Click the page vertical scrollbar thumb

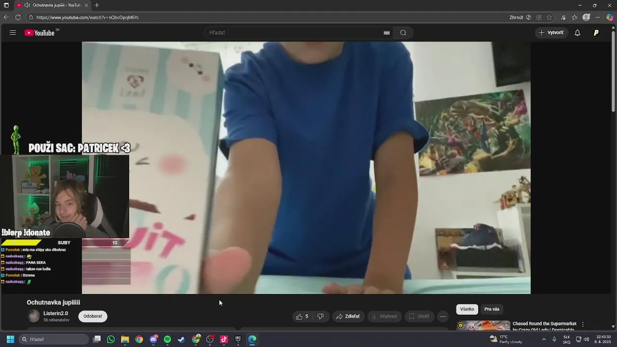(613, 71)
